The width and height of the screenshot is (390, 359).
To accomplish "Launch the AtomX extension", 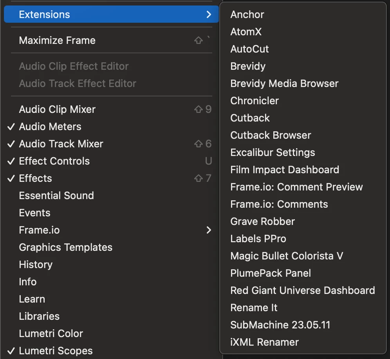I will [303, 32].
